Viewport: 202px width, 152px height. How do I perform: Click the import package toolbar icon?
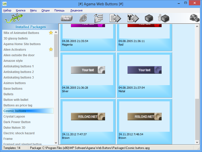[x=115, y=18]
